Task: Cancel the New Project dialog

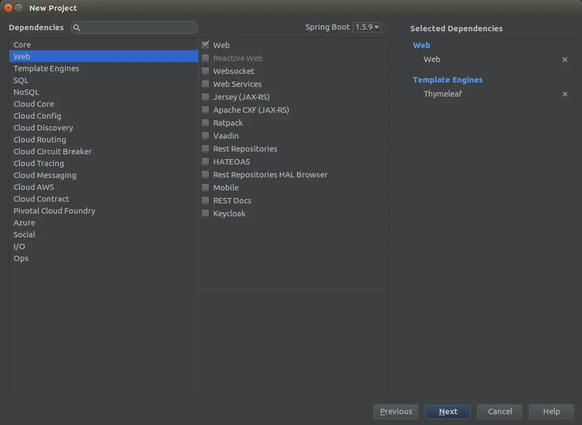Action: click(x=499, y=412)
